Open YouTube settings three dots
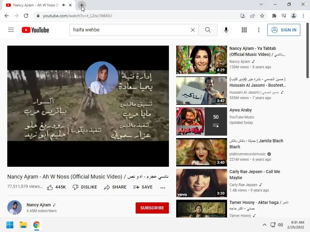The width and height of the screenshot is (310, 232). pos(259,30)
